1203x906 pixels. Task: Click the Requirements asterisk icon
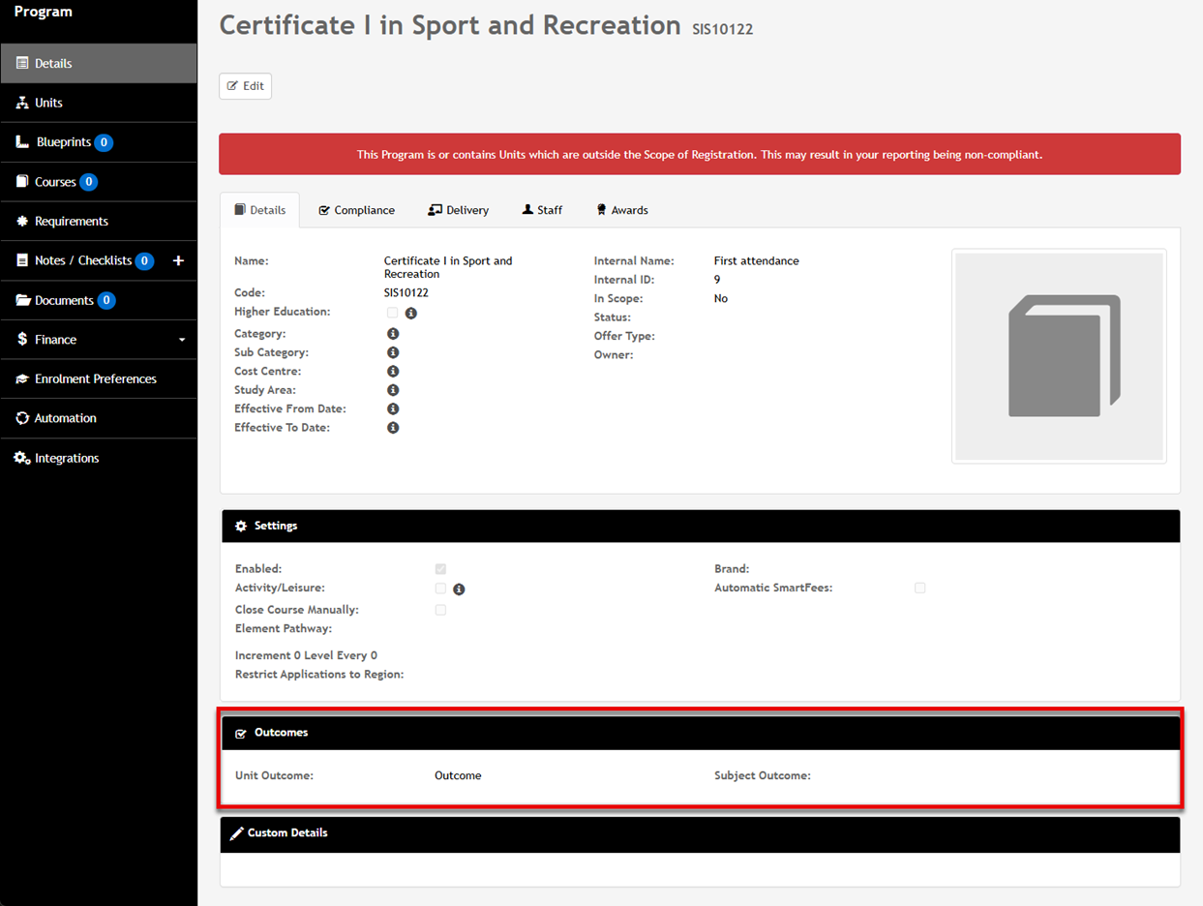point(22,222)
